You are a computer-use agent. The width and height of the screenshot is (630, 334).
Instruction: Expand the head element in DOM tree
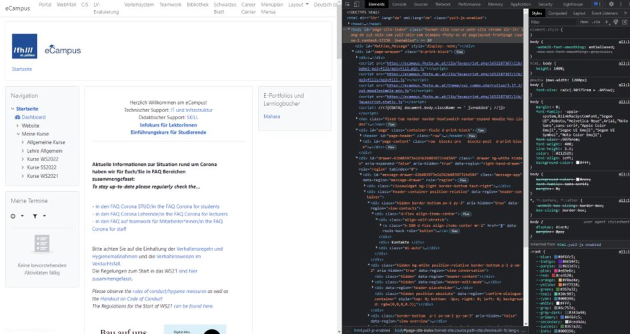[x=349, y=24]
